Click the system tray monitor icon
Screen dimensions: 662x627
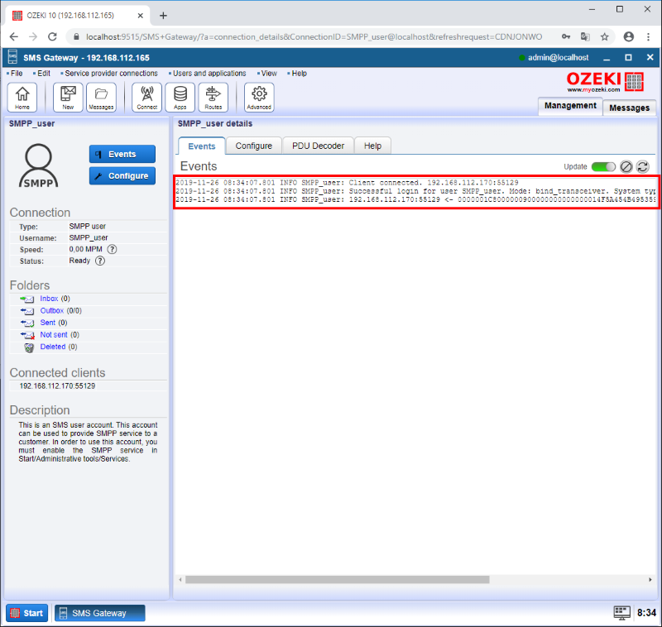(621, 613)
